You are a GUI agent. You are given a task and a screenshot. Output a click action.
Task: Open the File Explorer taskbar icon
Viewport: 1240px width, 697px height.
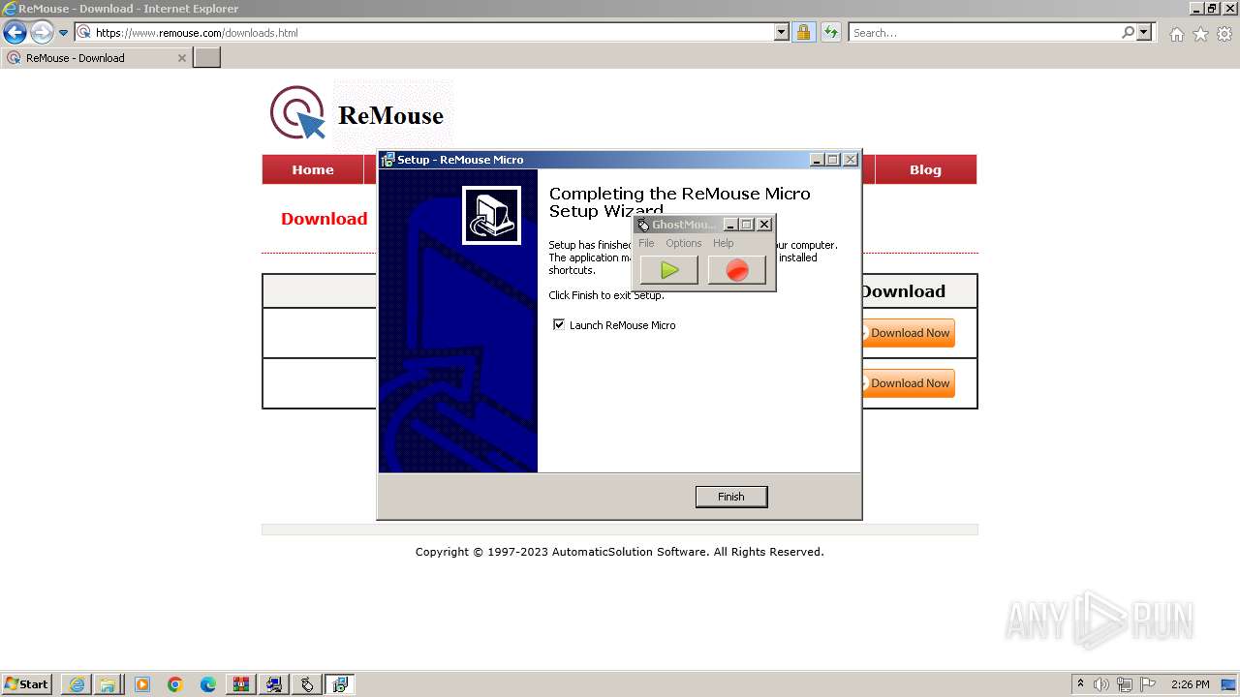click(x=108, y=684)
